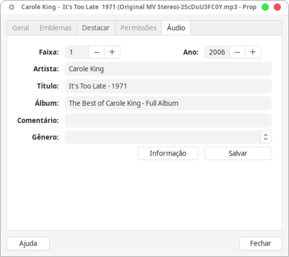Decrease the Ano year value
Screen dimensions: 289x257
coord(237,52)
